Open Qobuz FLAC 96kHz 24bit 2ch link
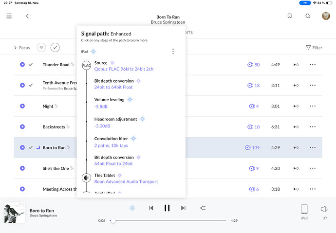The height and width of the screenshot is (233, 336). pyautogui.click(x=124, y=69)
